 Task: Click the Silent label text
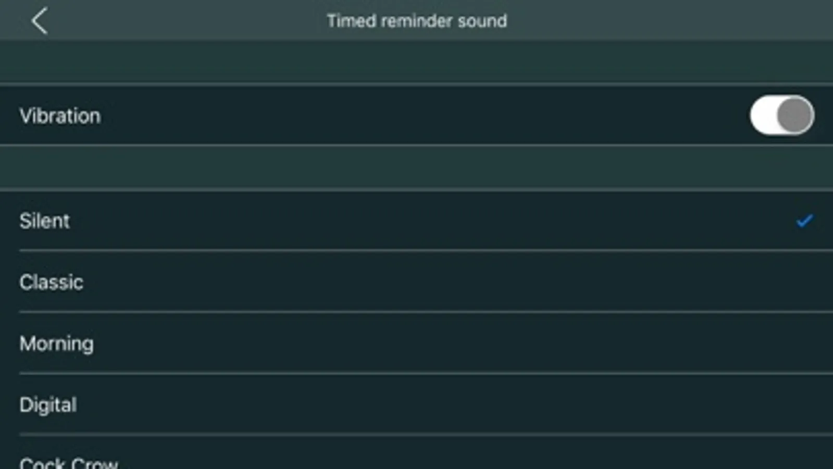44,221
